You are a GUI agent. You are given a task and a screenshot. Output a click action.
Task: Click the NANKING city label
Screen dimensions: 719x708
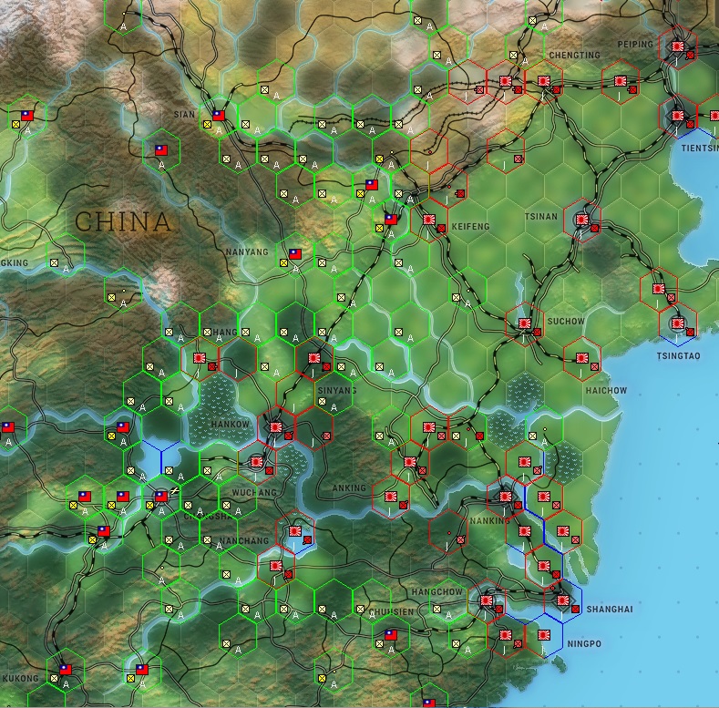(x=489, y=521)
